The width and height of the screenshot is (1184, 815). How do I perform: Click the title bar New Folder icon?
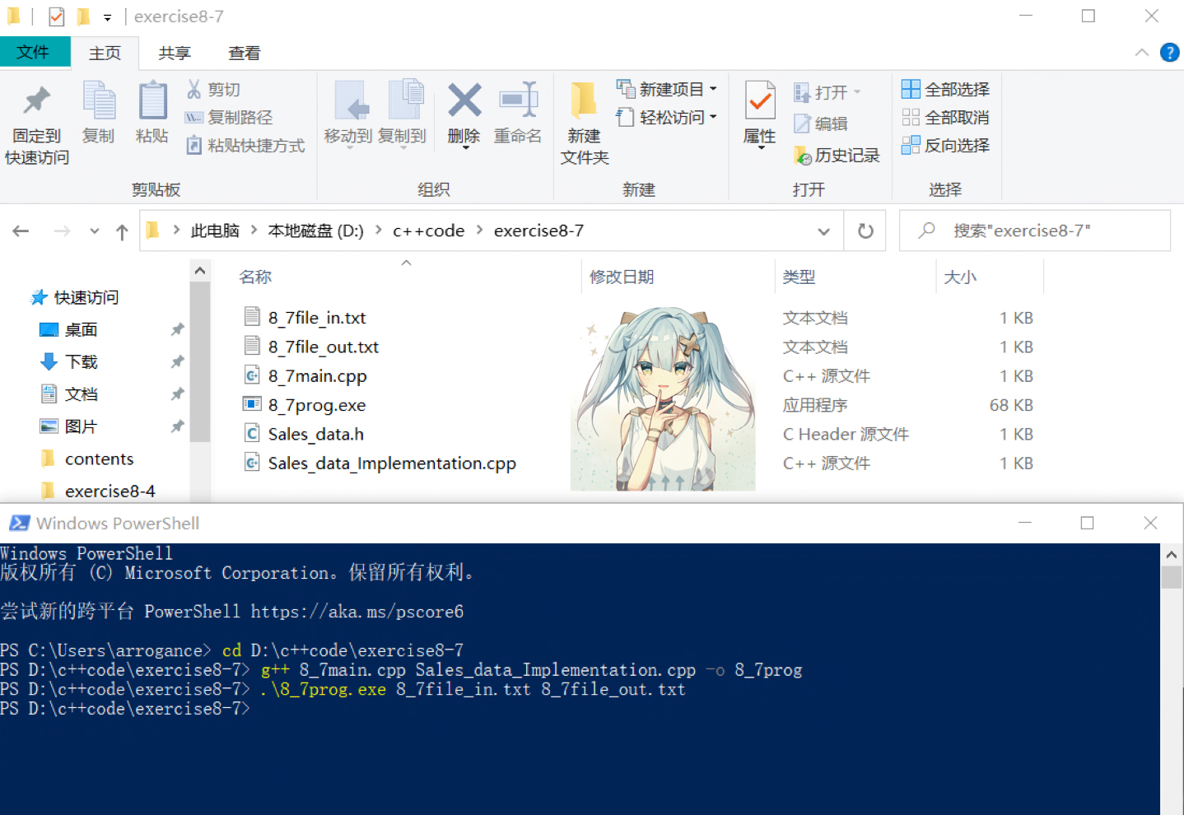(83, 16)
